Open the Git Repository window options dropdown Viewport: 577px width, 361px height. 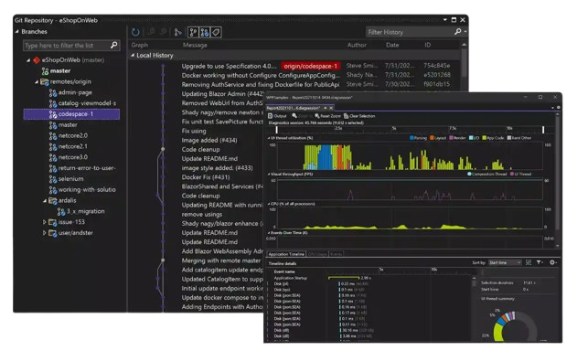click(x=445, y=20)
